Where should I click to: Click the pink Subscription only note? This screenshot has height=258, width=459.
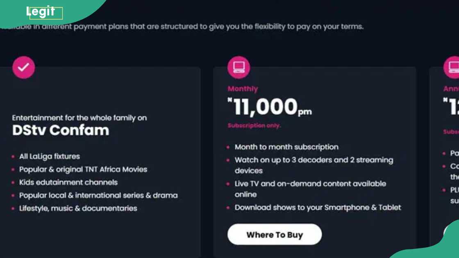tap(254, 126)
